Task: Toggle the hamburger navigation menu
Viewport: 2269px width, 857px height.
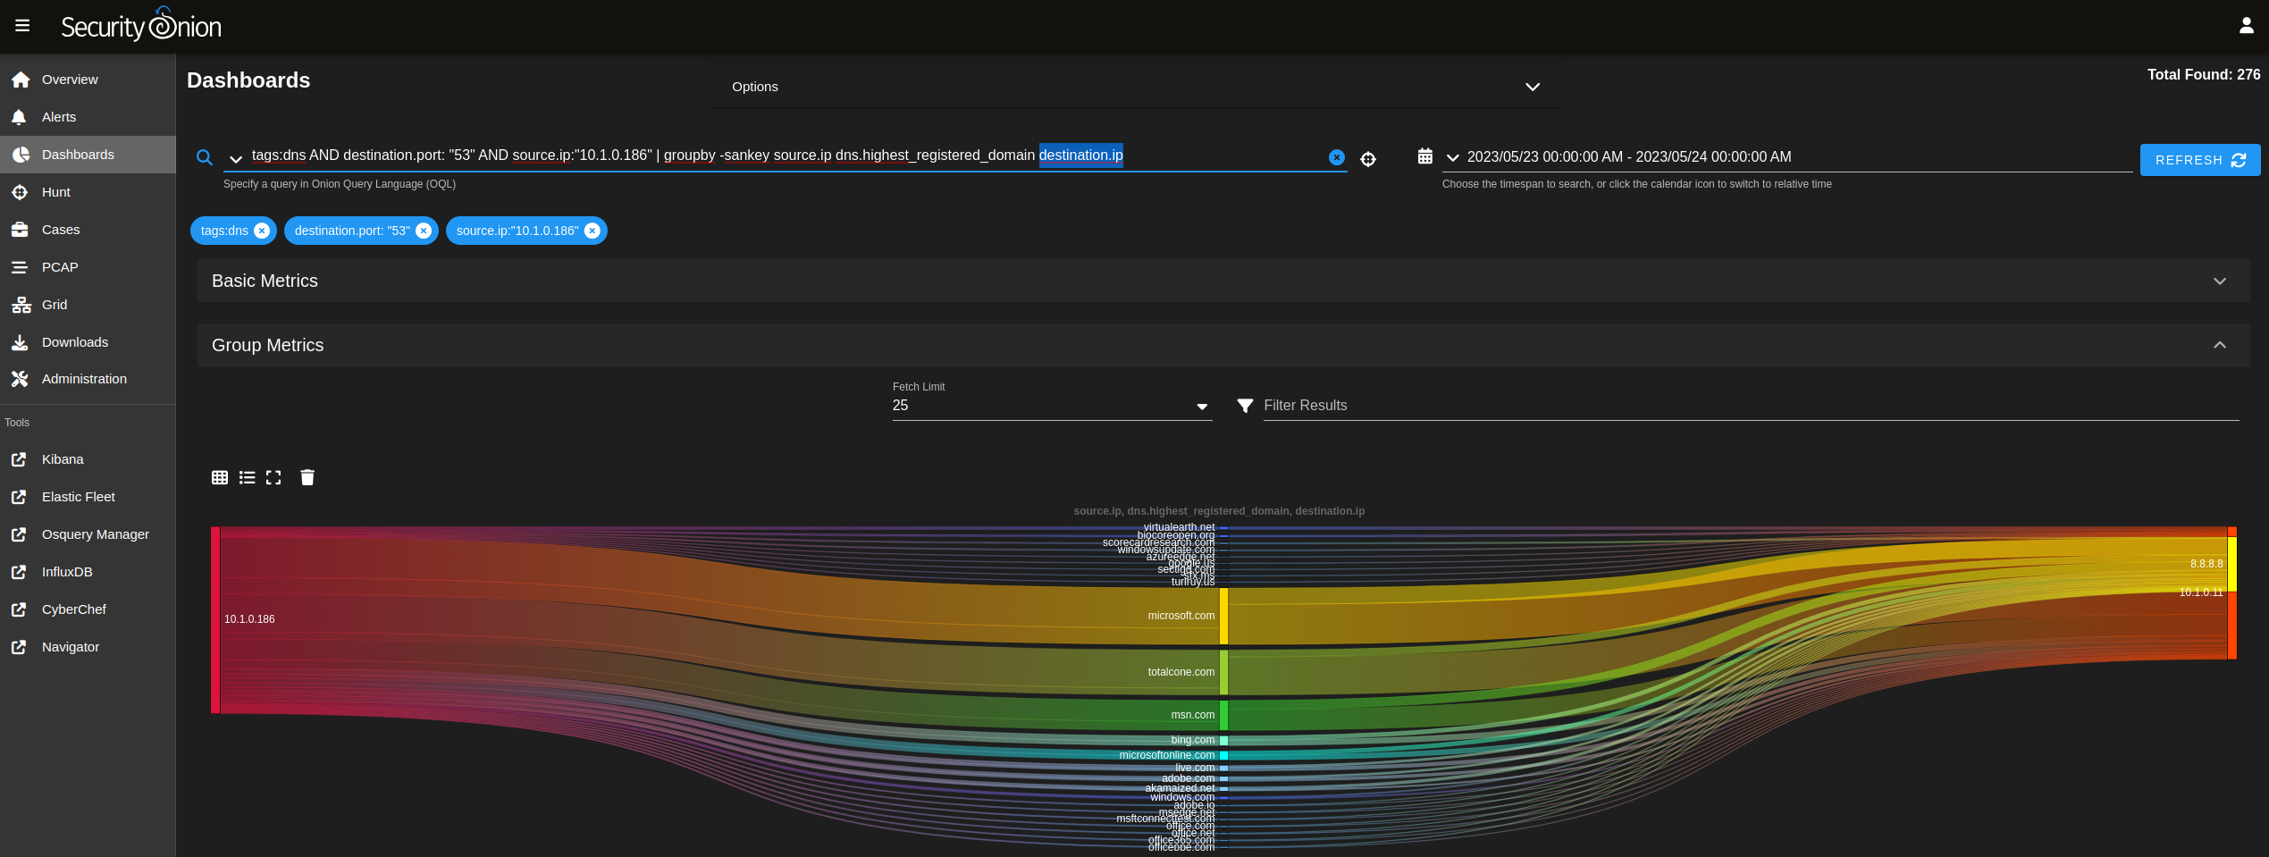Action: (x=22, y=26)
